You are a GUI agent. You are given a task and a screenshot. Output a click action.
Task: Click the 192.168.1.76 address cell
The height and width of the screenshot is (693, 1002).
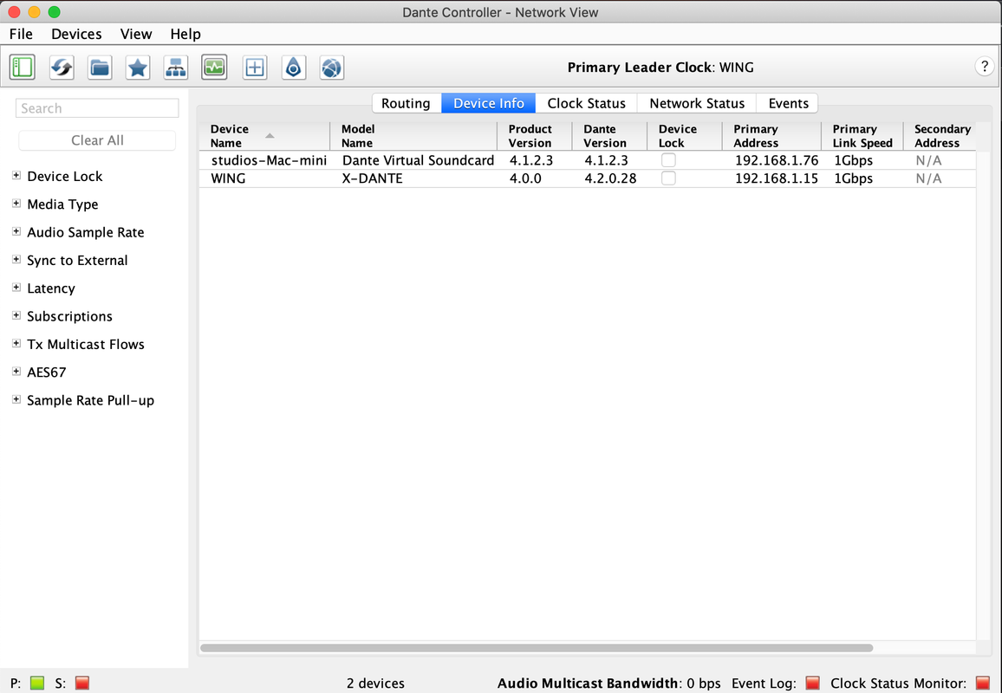[777, 159]
